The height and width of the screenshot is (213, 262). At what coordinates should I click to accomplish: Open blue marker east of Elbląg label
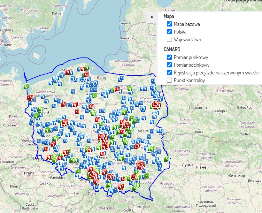pyautogui.click(x=122, y=78)
